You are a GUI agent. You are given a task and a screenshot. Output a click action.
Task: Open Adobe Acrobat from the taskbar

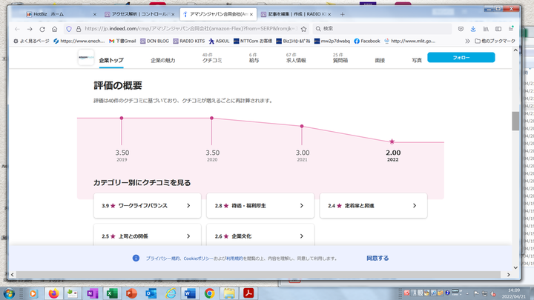tap(250, 293)
